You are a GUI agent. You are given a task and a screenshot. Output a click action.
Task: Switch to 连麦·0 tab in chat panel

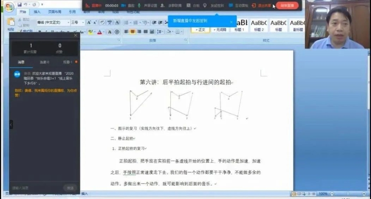(x=44, y=62)
